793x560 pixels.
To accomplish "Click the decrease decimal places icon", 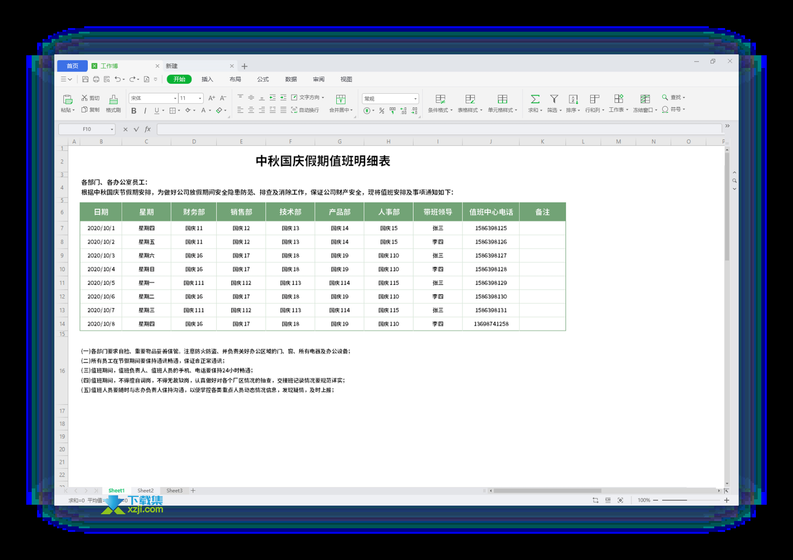I will (x=414, y=111).
